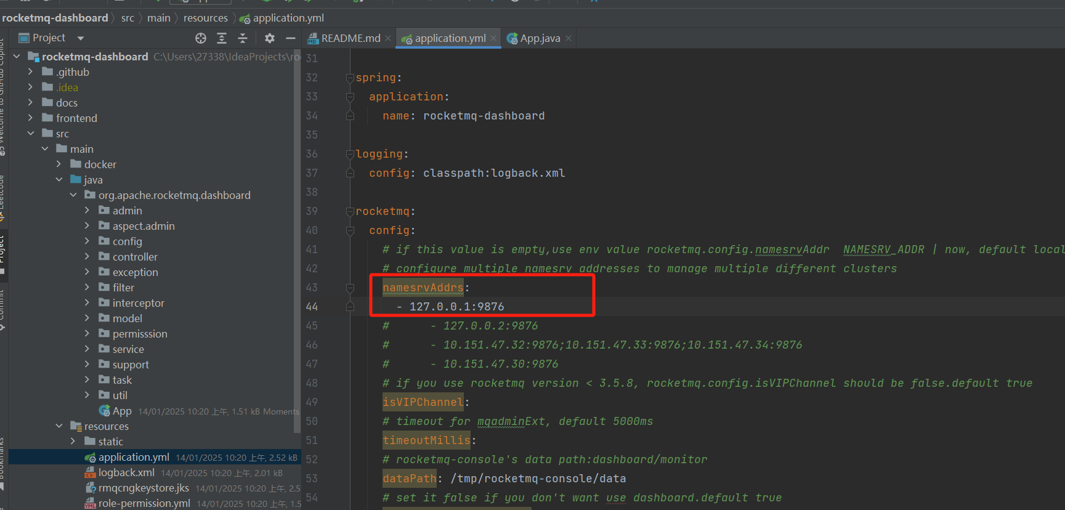Collapse the src folder
The height and width of the screenshot is (510, 1065).
pos(30,134)
